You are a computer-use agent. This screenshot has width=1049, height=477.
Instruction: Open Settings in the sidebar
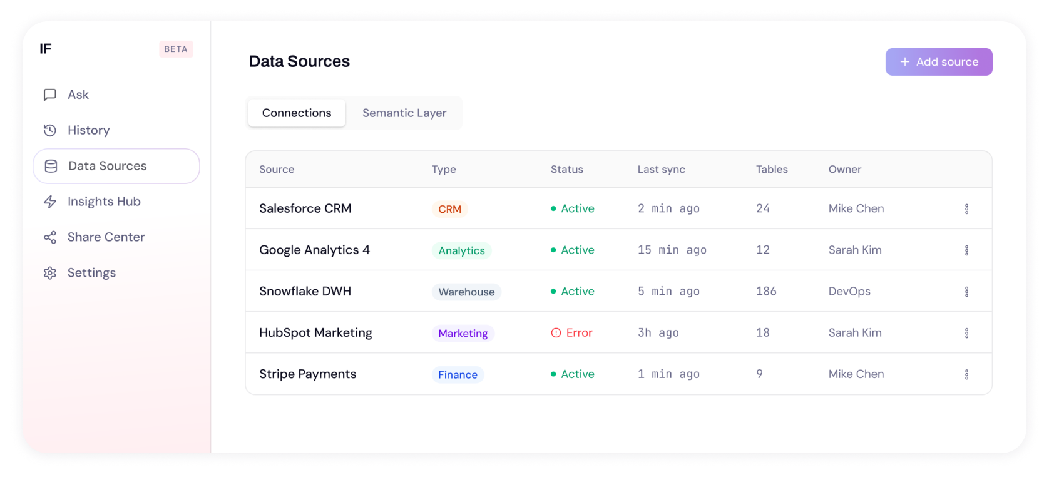coord(116,273)
